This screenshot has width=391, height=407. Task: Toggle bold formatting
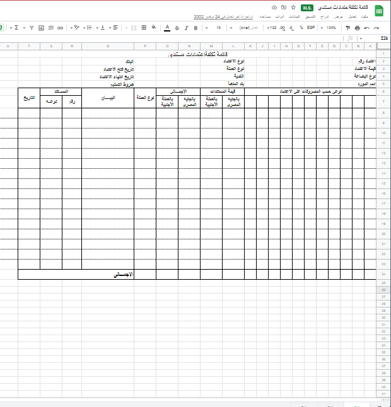196,28
